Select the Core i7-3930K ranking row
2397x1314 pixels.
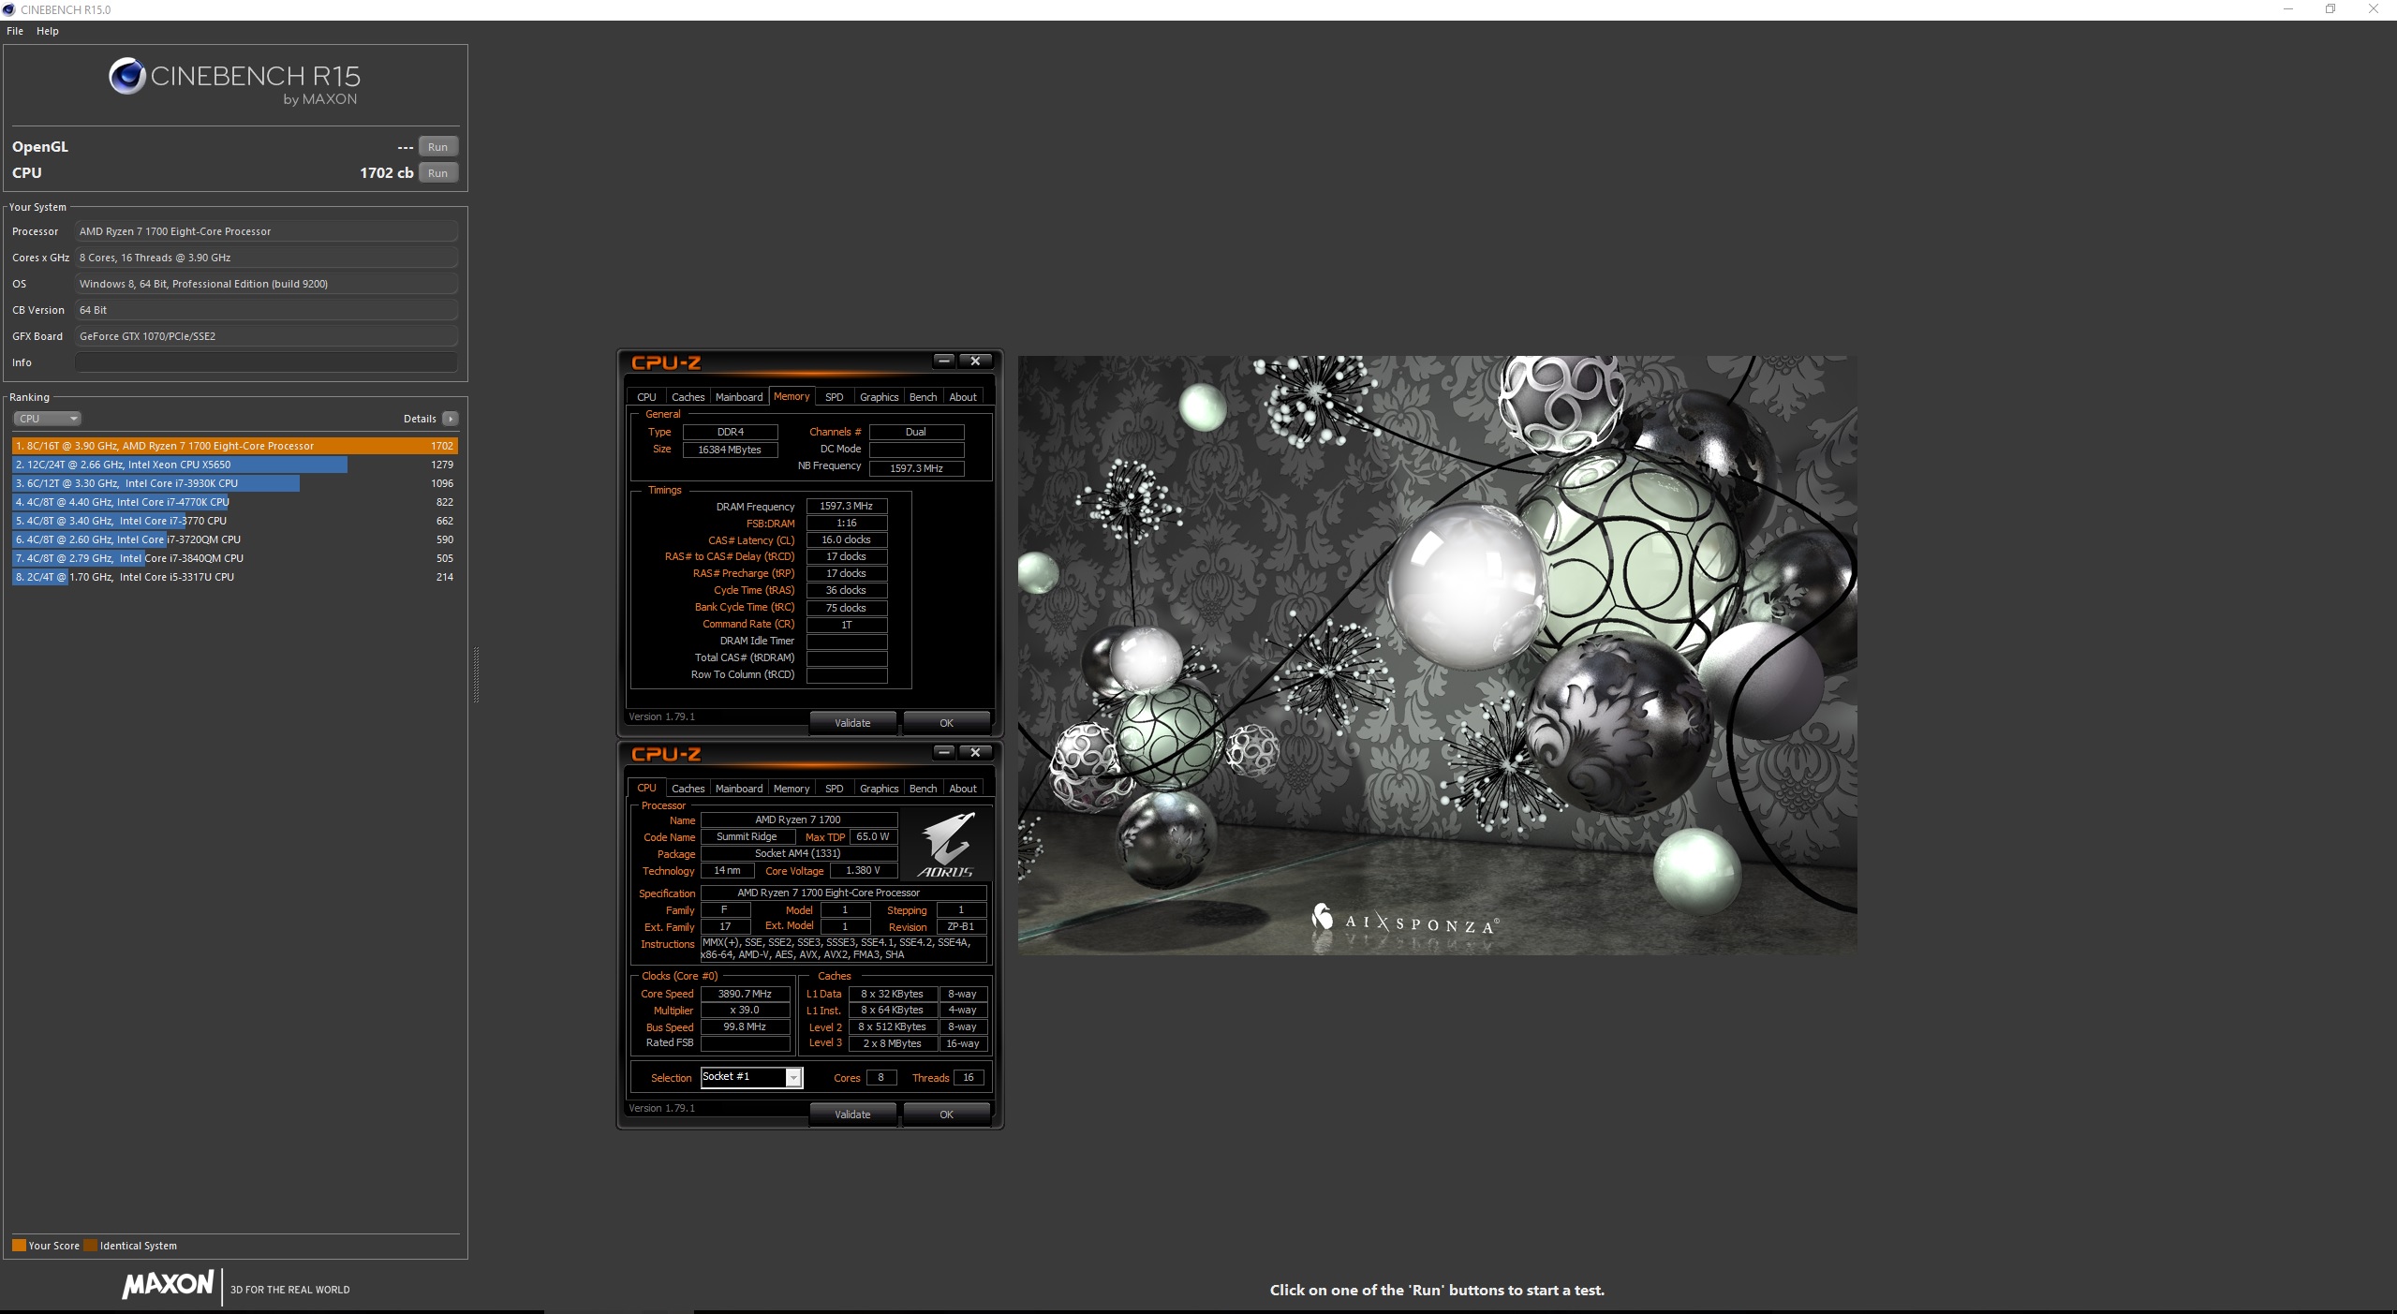(234, 483)
